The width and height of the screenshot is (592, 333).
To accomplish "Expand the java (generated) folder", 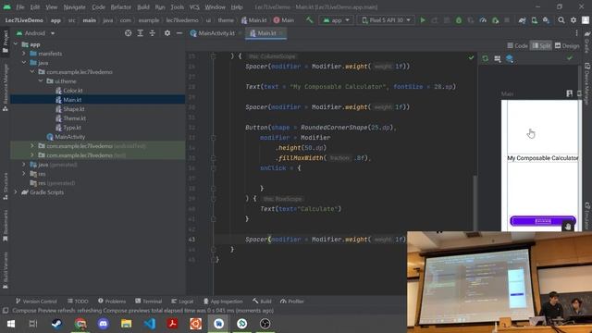I will point(24,165).
